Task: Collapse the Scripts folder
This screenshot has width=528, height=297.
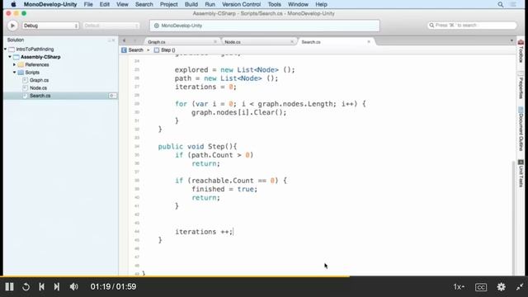Action: (x=14, y=73)
